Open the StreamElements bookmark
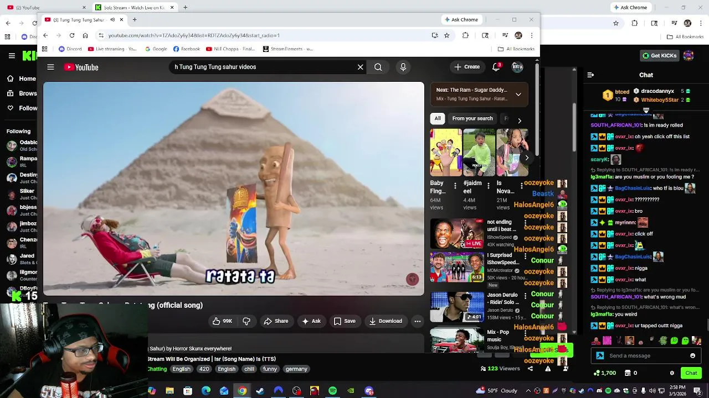This screenshot has height=398, width=709. click(x=288, y=49)
